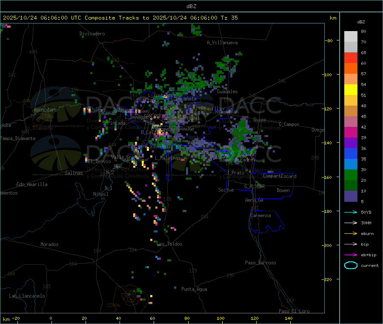The image size is (383, 324).
Task: Select the 20-30 dBZ green swatch
Action: coord(351,175)
